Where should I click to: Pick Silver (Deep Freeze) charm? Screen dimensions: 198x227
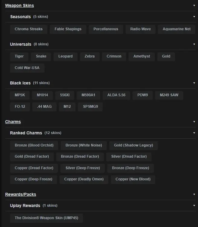pos(83,168)
